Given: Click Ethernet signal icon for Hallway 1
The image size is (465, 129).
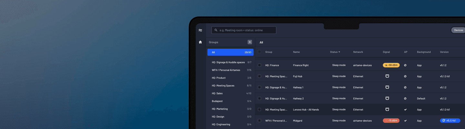Looking at the screenshot, I should [x=387, y=87].
